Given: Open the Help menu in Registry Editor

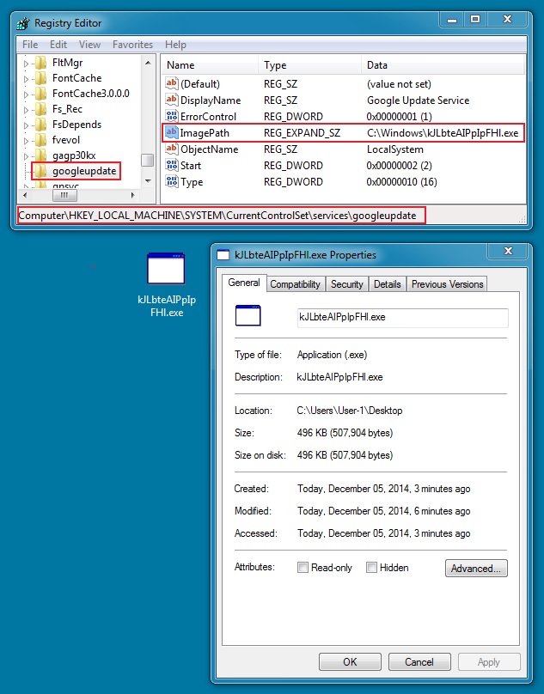Looking at the screenshot, I should pyautogui.click(x=175, y=45).
